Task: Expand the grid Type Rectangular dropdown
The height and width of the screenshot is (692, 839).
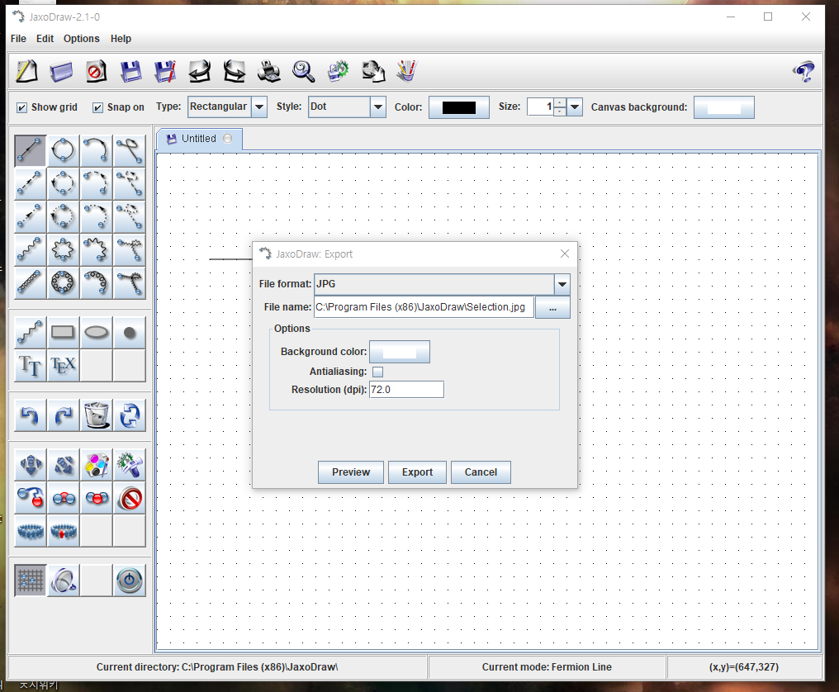Action: (x=259, y=107)
